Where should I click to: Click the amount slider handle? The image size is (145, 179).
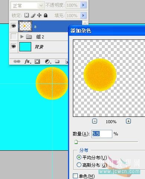76,142
